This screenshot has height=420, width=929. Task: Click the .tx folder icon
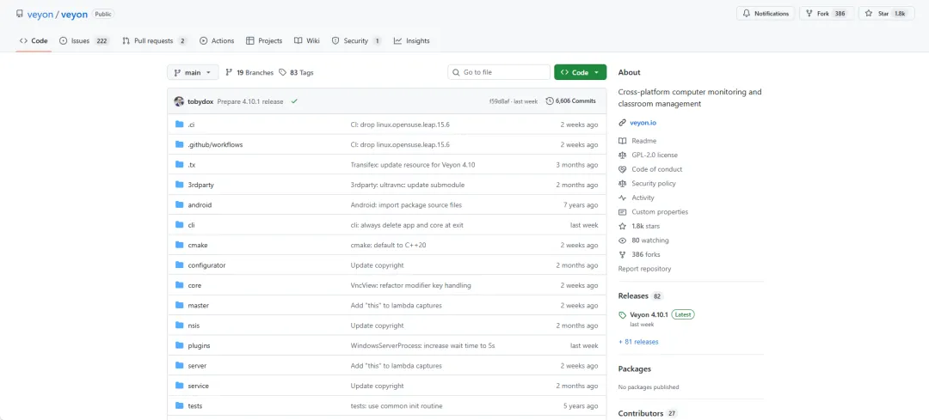point(180,164)
